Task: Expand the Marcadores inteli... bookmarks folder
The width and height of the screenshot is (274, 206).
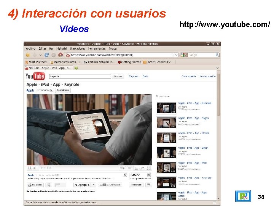Action: [65, 62]
